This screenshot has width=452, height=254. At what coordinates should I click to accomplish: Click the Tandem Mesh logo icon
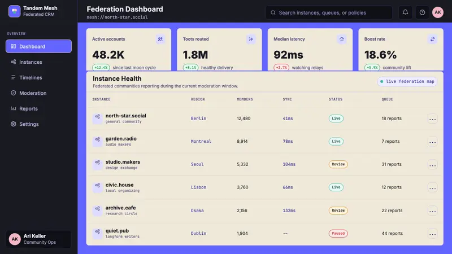pyautogui.click(x=15, y=11)
